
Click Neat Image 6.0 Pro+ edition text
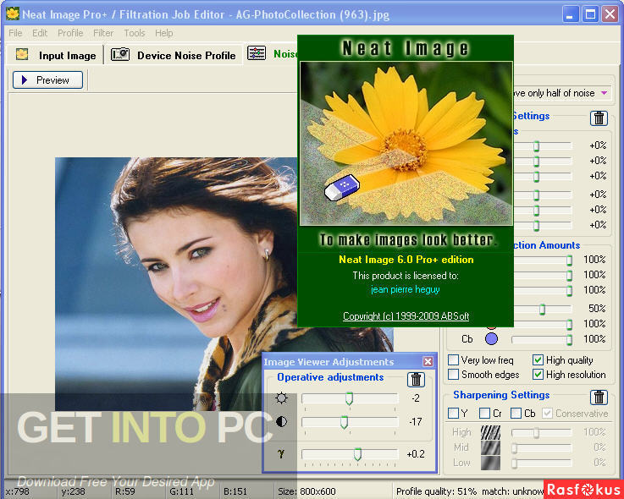pos(406,260)
